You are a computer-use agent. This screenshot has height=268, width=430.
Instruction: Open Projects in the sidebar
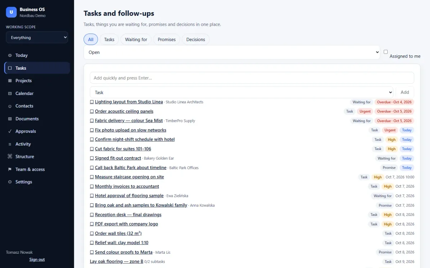click(37, 81)
